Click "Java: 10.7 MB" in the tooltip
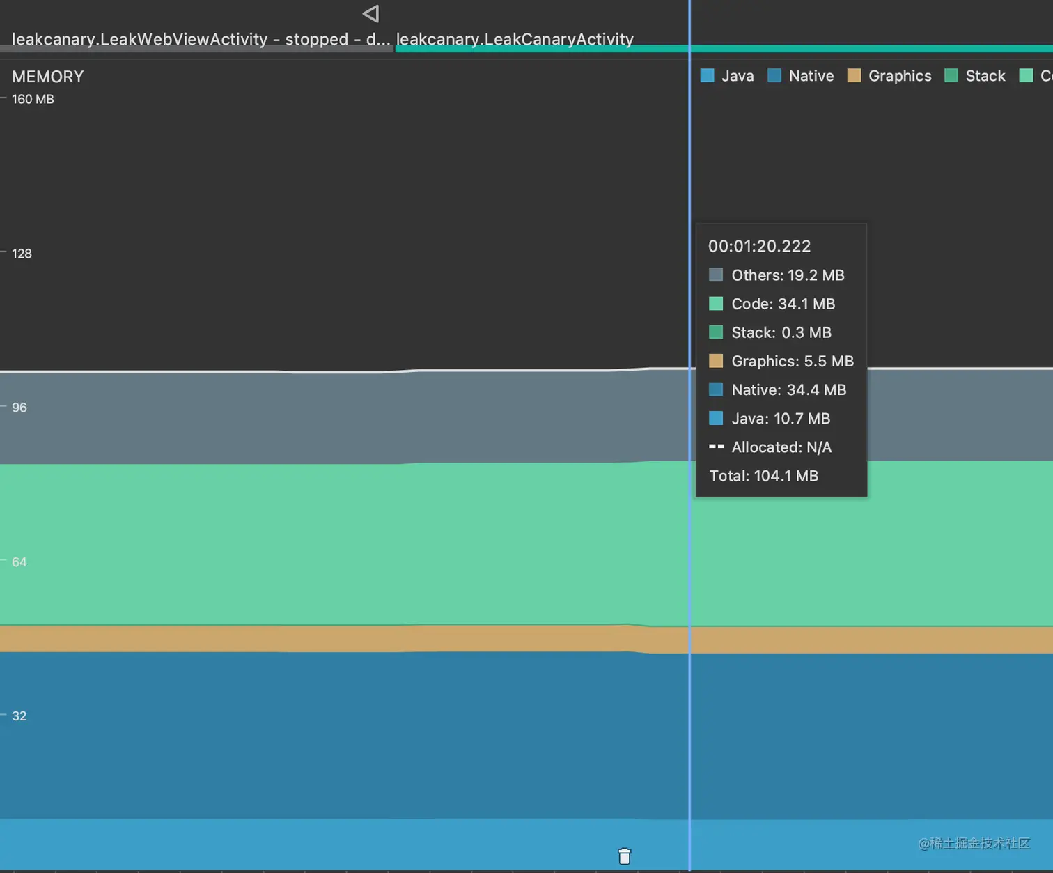This screenshot has width=1053, height=873. point(781,418)
